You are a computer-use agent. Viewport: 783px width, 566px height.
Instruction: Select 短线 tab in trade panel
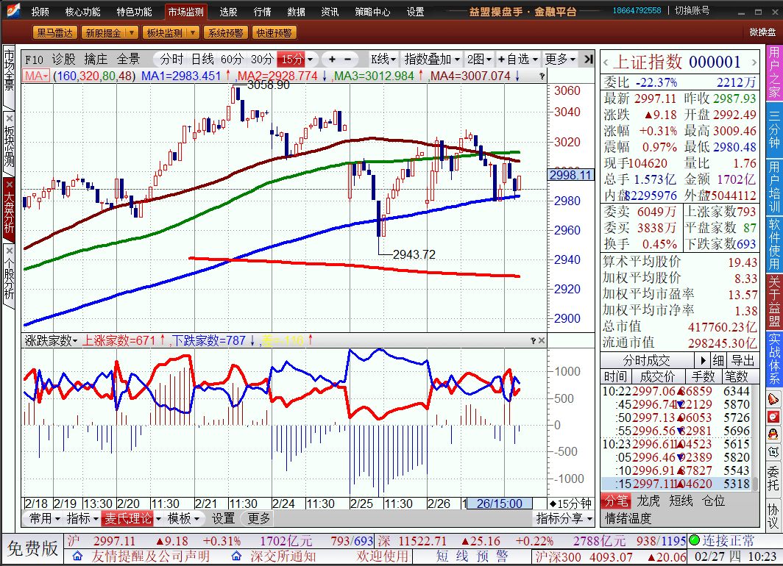(x=681, y=501)
